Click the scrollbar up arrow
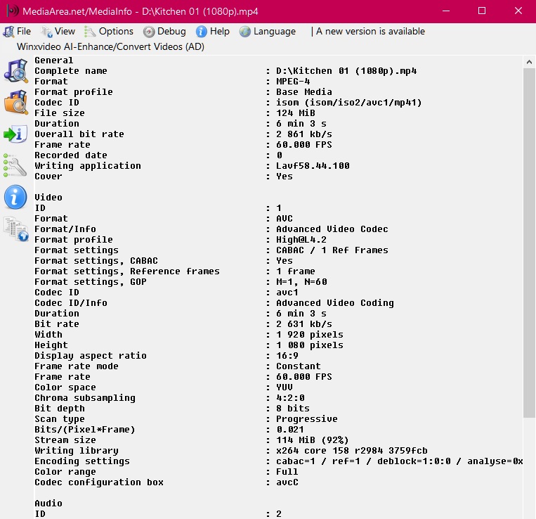The image size is (536, 519). click(529, 62)
